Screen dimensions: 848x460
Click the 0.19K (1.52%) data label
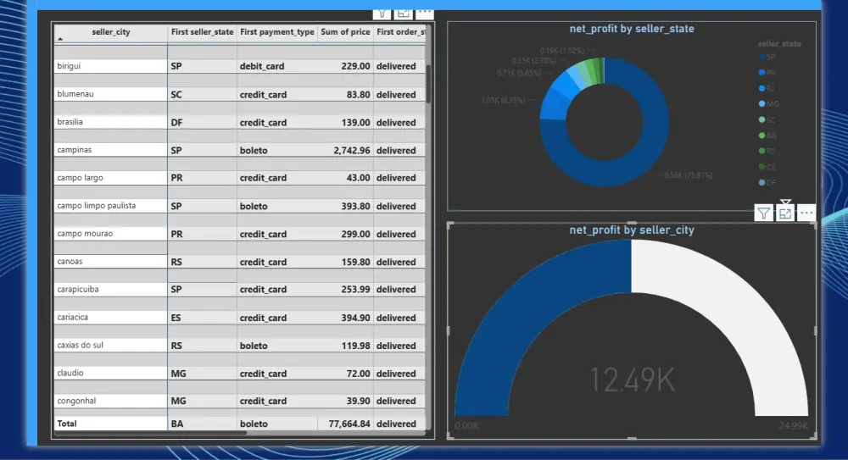562,50
